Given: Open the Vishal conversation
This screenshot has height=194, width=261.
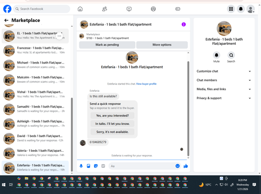Looking at the screenshot, I should 35,94.
